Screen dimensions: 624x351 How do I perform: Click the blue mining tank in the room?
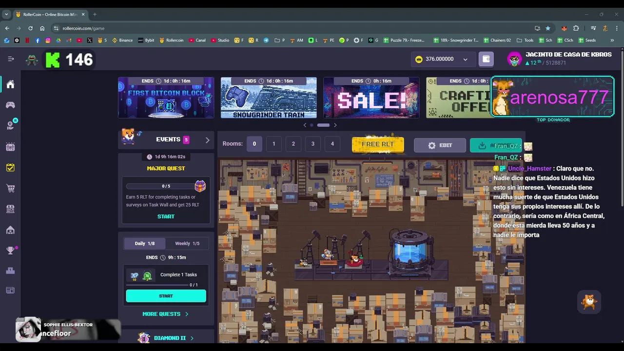(411, 251)
